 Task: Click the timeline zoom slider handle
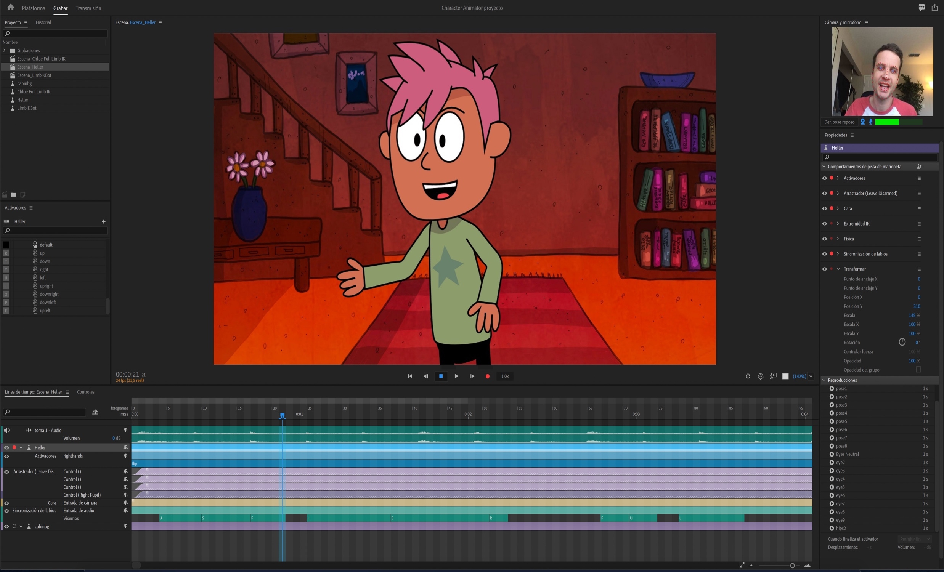(792, 566)
